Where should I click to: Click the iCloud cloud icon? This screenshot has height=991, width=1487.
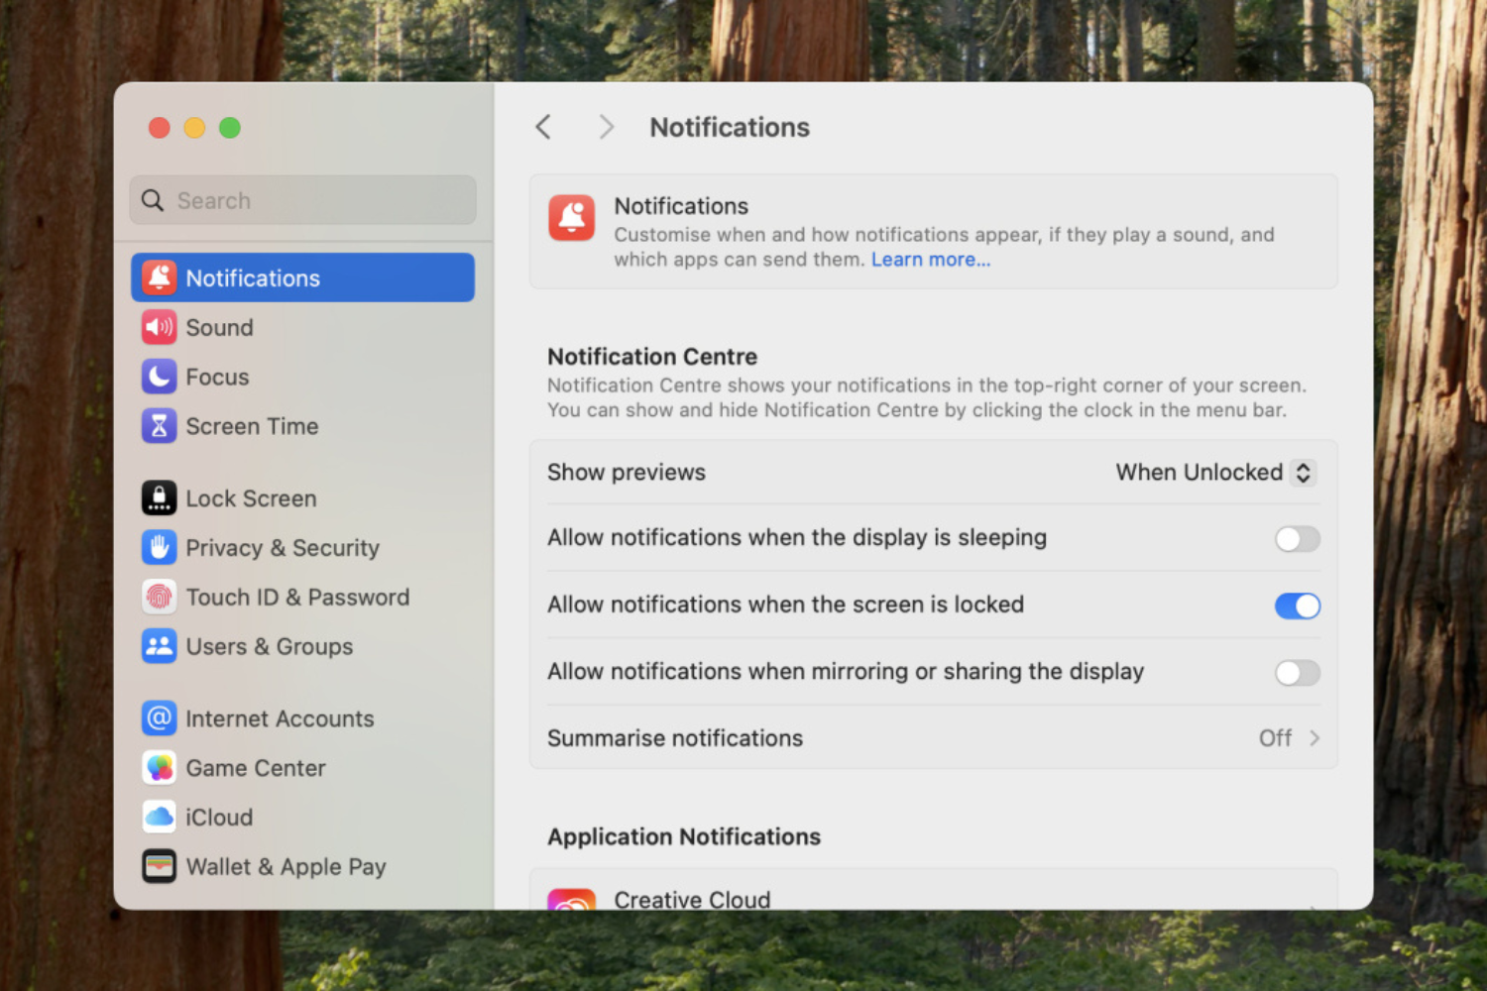pos(159,818)
